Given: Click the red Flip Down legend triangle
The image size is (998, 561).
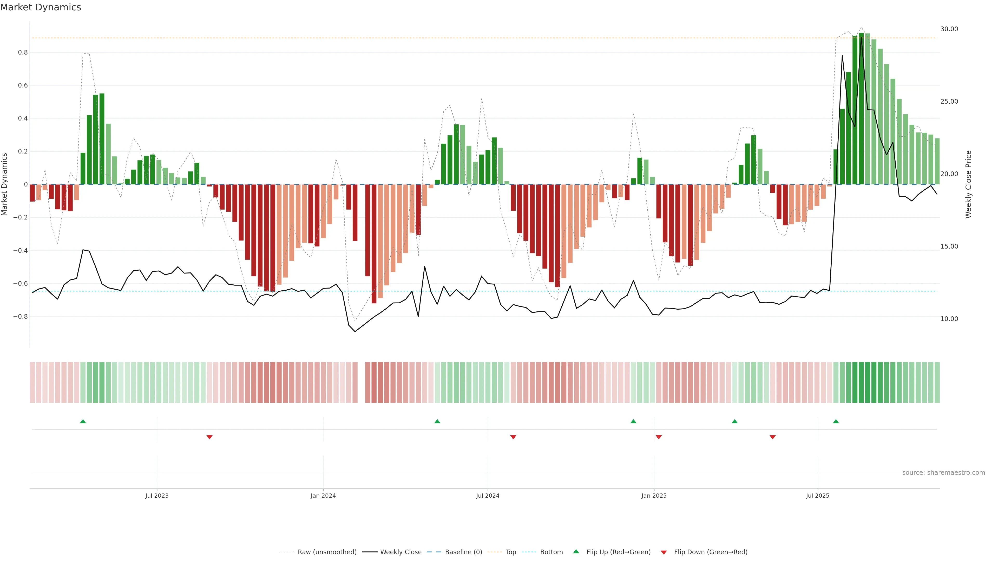Looking at the screenshot, I should click(x=664, y=552).
